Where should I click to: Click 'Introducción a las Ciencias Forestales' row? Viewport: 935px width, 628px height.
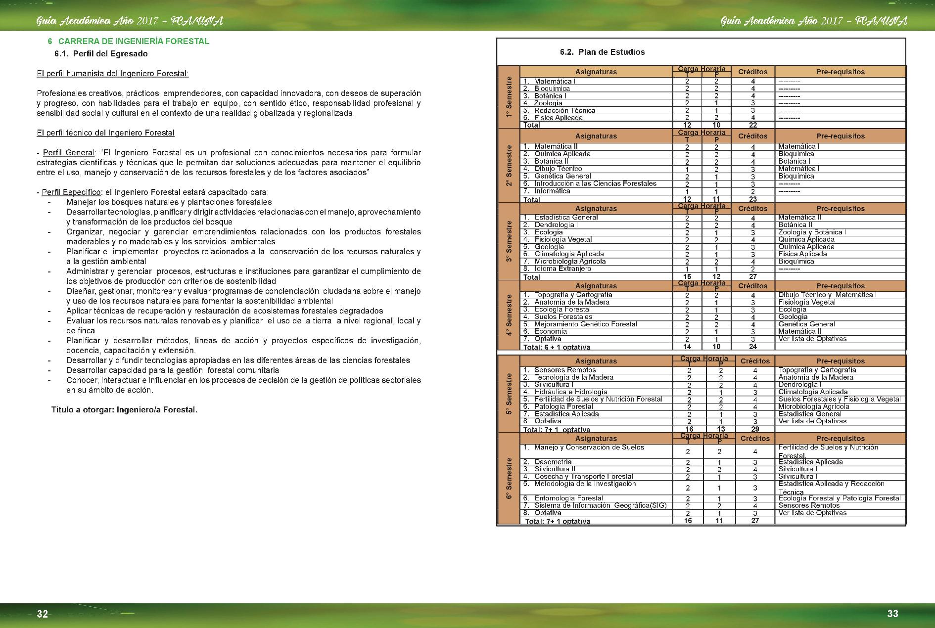click(596, 183)
